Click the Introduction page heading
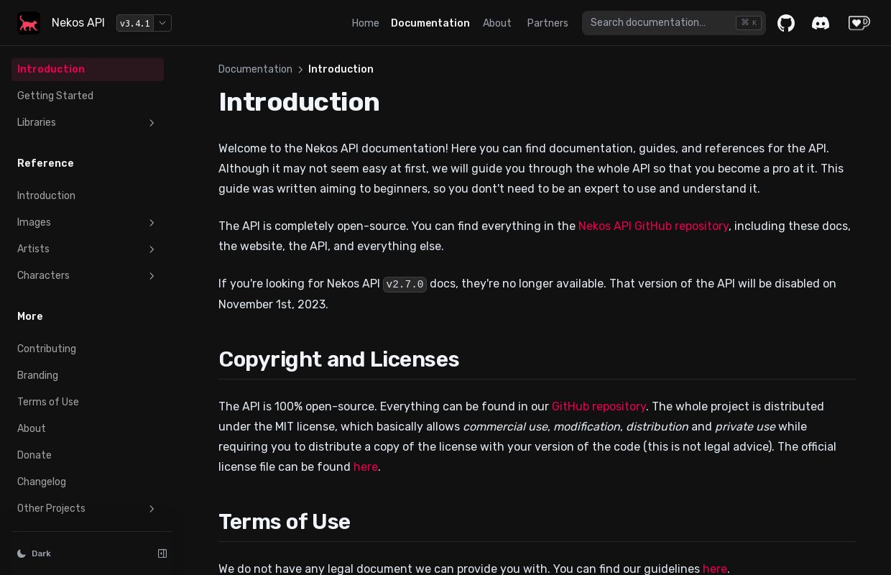This screenshot has width=891, height=575. [x=299, y=102]
